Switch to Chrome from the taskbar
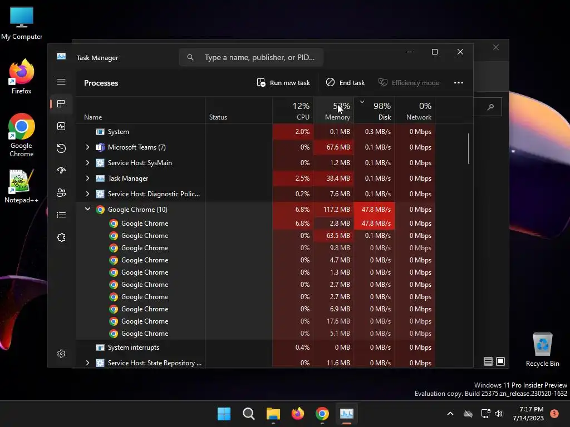This screenshot has width=570, height=427. [322, 414]
